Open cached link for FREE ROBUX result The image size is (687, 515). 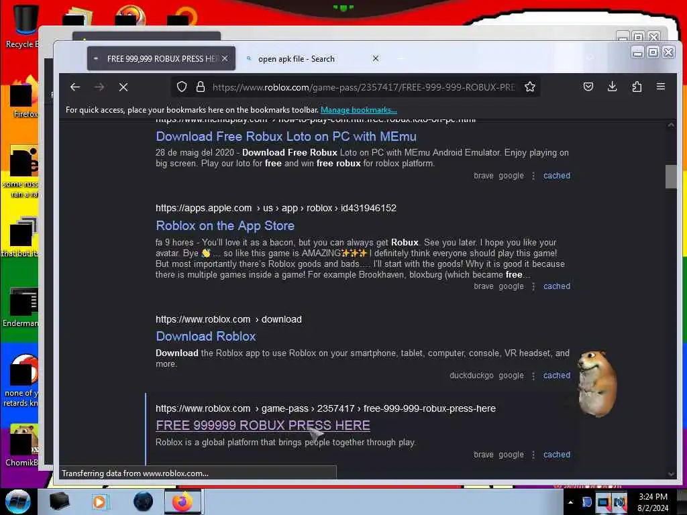pos(557,455)
